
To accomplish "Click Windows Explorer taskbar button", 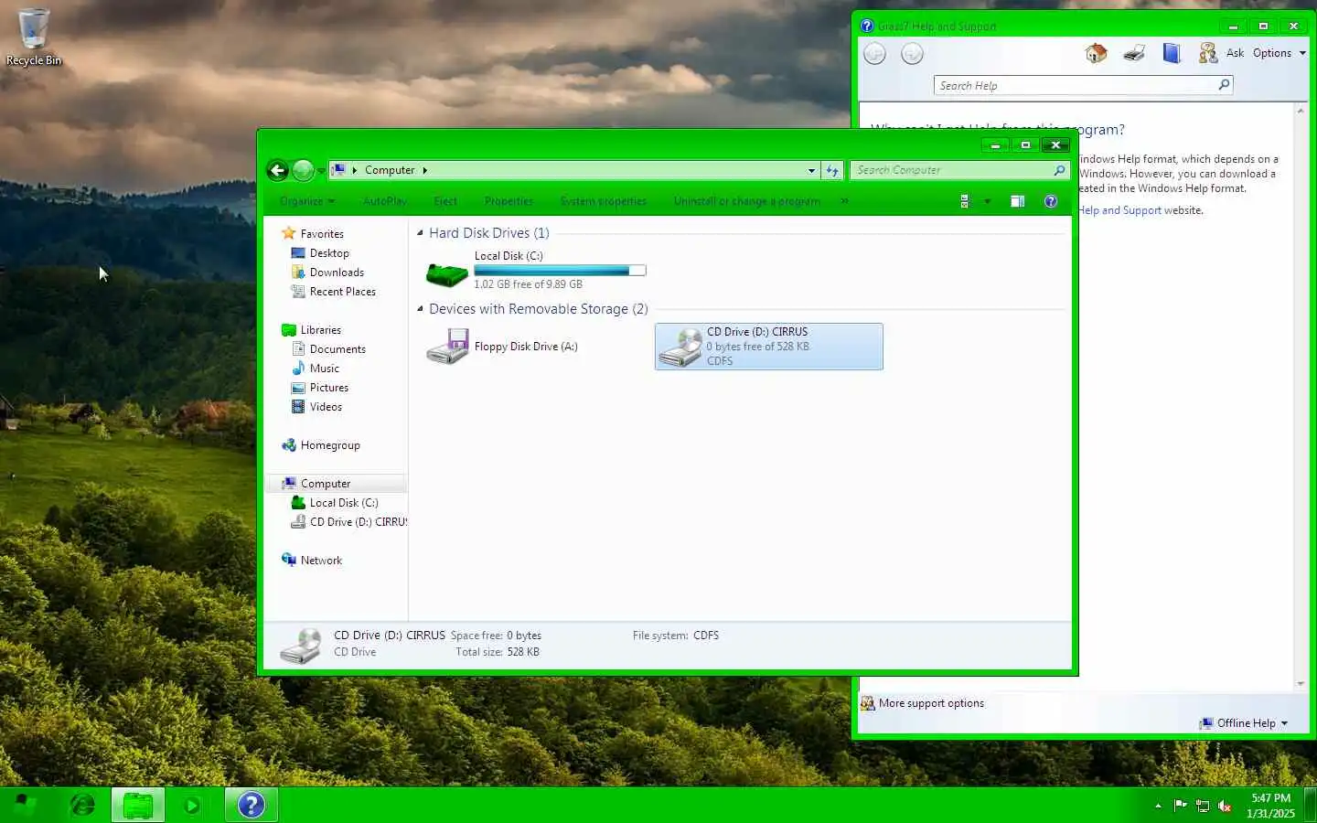I will [x=138, y=805].
